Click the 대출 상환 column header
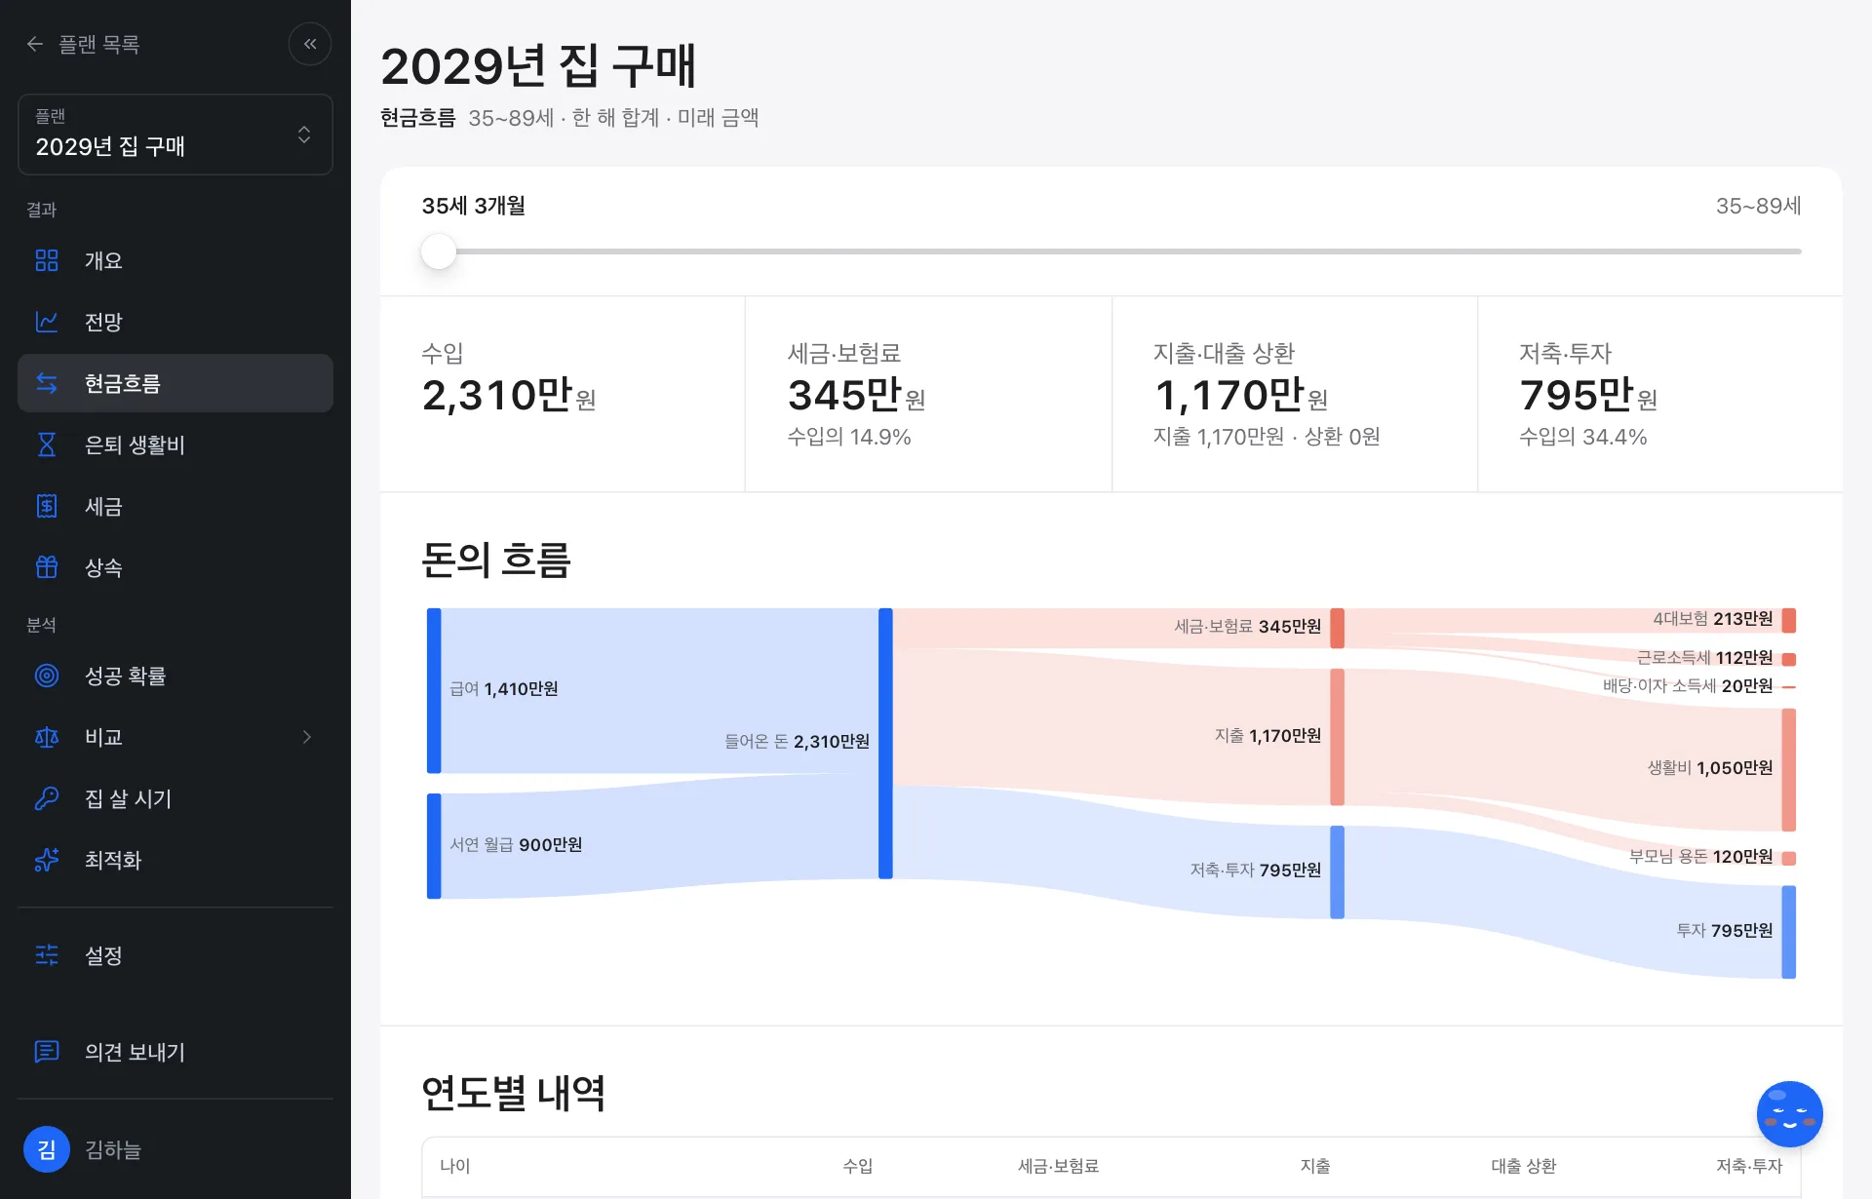The image size is (1872, 1199). (1524, 1166)
